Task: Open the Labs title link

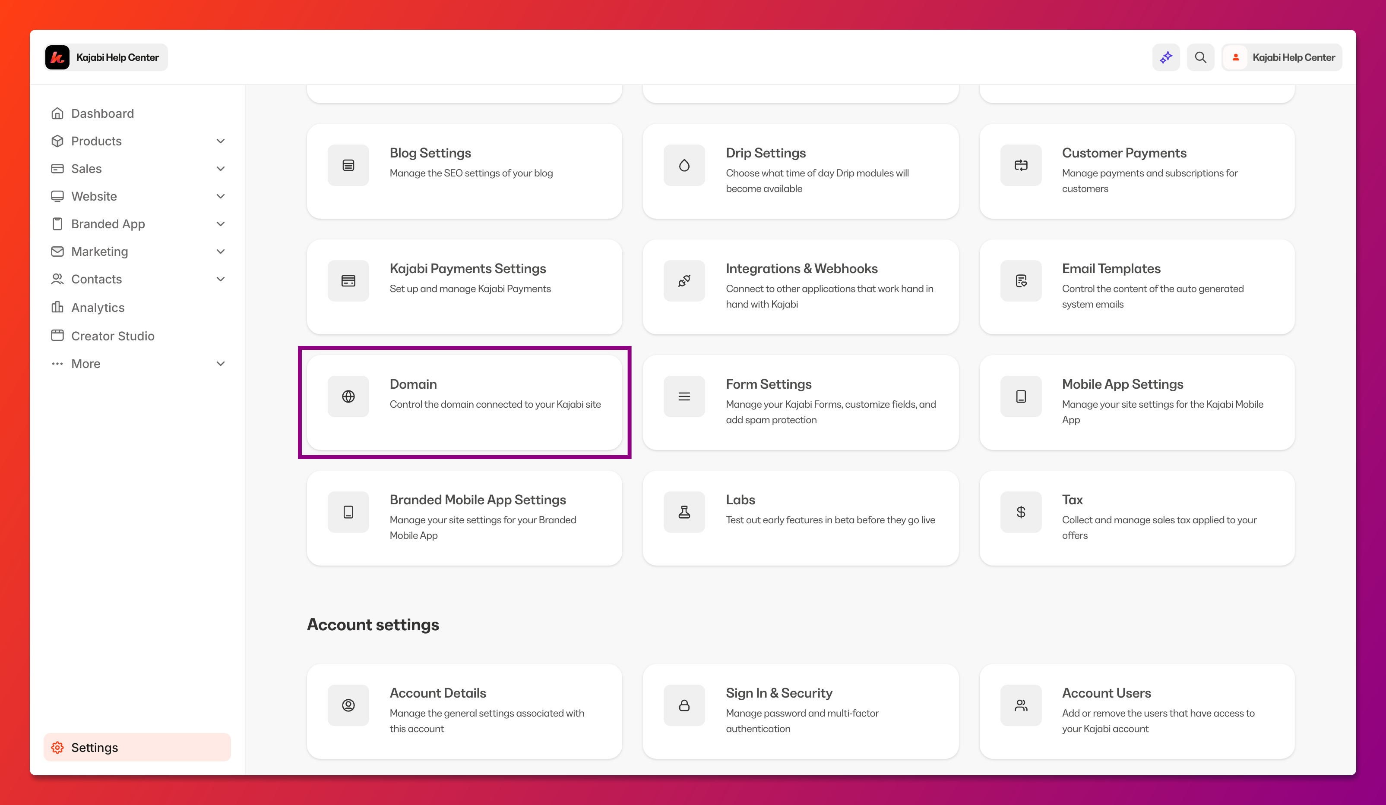Action: coord(740,500)
